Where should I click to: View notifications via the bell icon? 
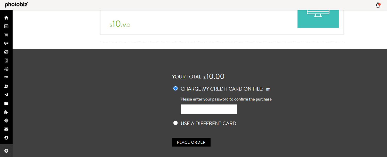[378, 5]
